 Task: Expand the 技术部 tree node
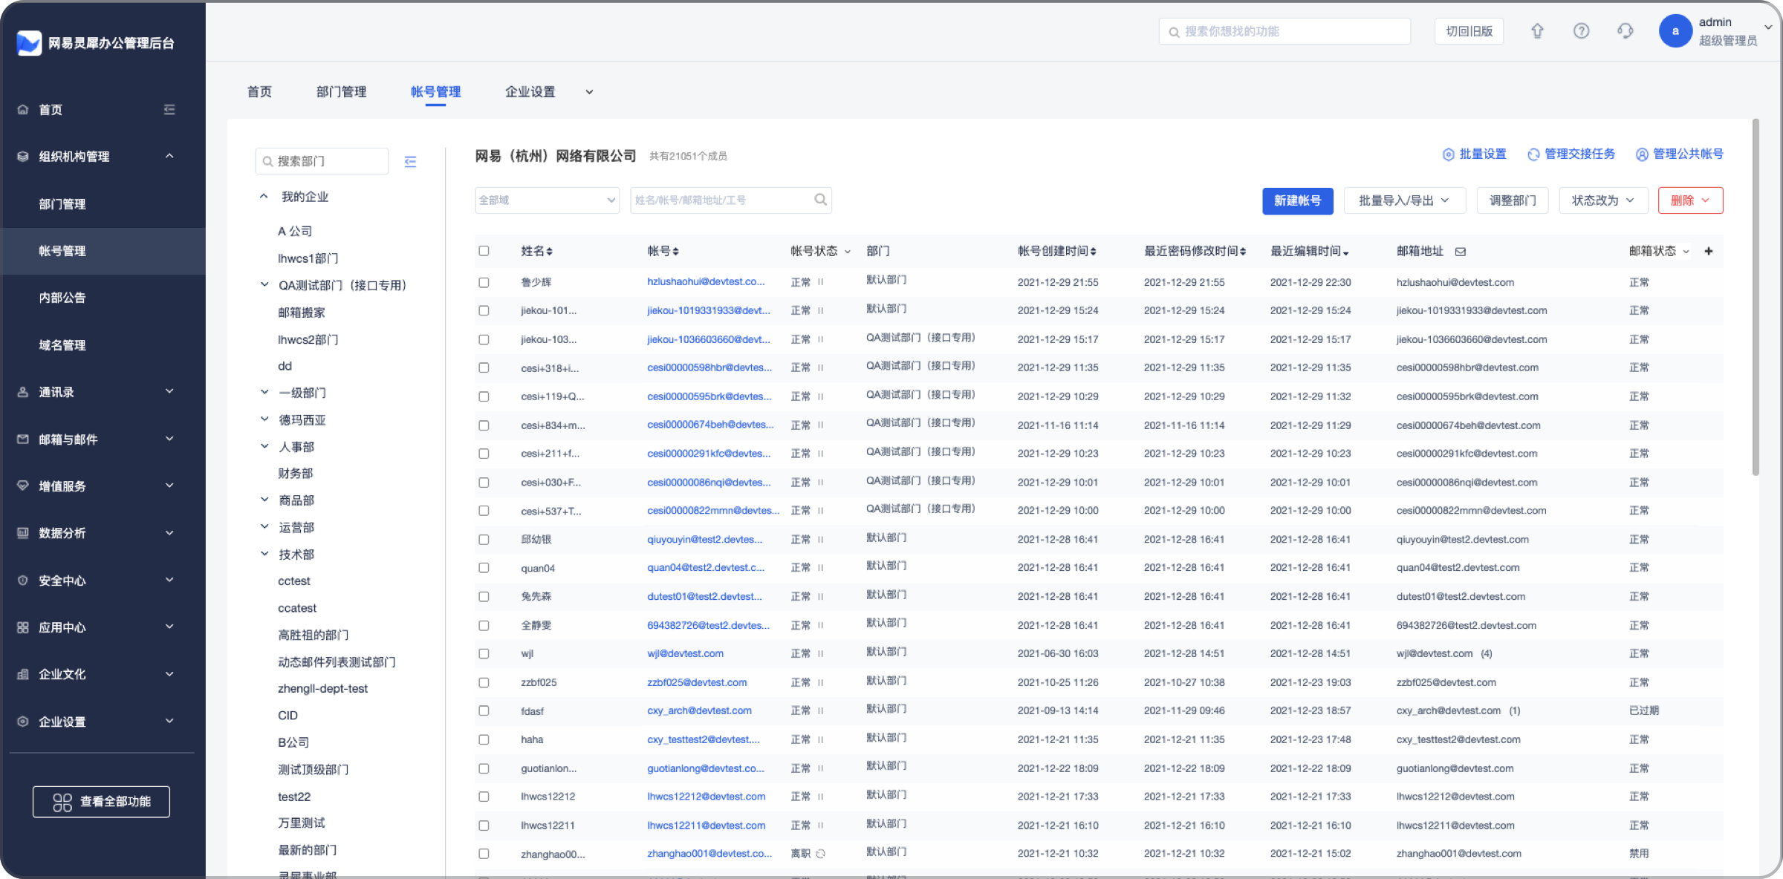pos(264,554)
